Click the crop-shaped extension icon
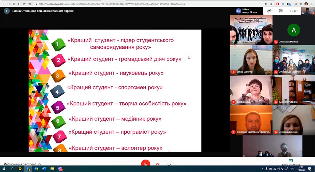Viewport: 315px width, 172px height. point(296,4)
